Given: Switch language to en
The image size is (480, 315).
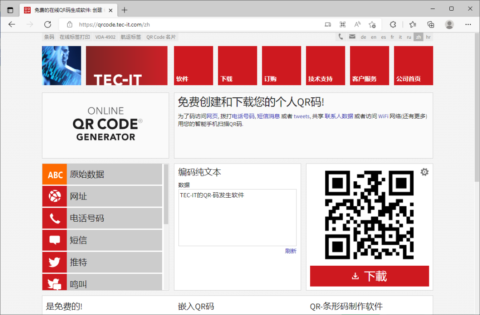Looking at the screenshot, I should click(373, 37).
